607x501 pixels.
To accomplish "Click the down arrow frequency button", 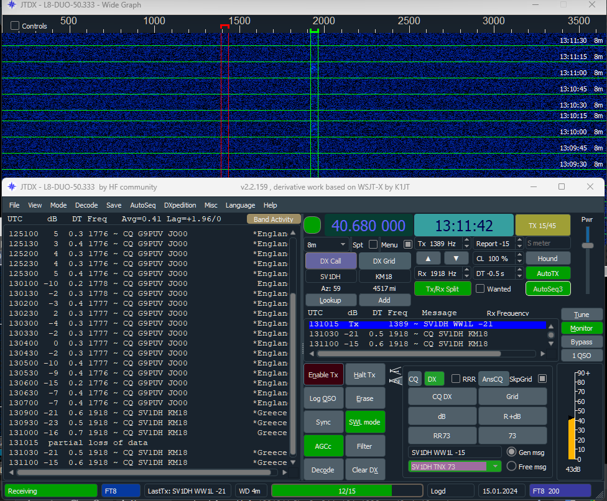I will click(x=456, y=259).
